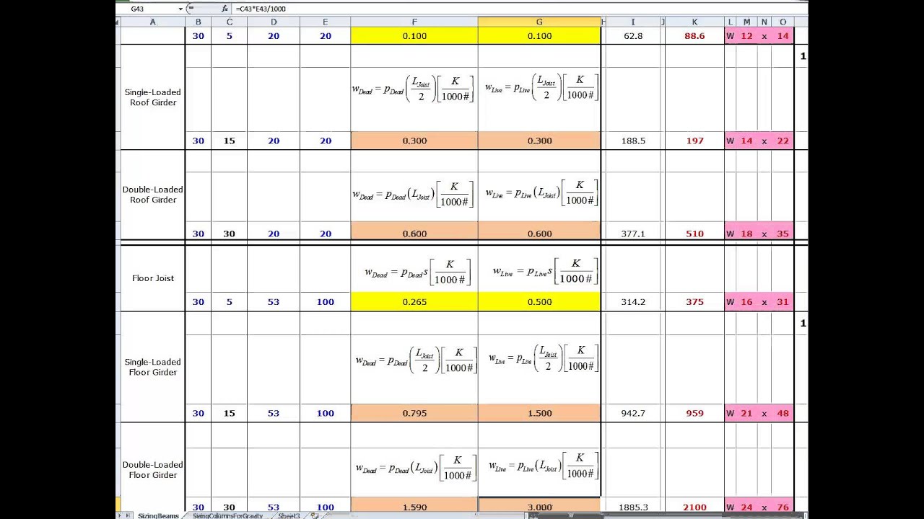Image resolution: width=924 pixels, height=519 pixels.
Task: Switch to the Sheet3 tab
Action: tap(289, 515)
